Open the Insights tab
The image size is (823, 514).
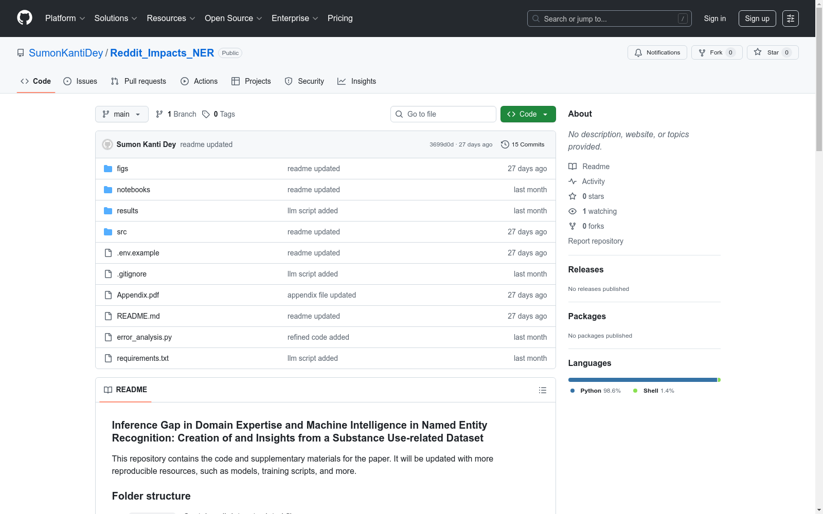(356, 81)
